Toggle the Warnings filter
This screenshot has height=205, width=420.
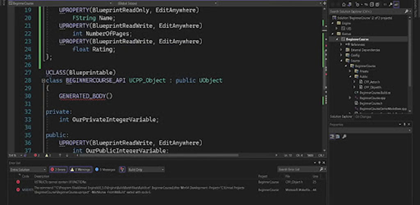(81, 169)
